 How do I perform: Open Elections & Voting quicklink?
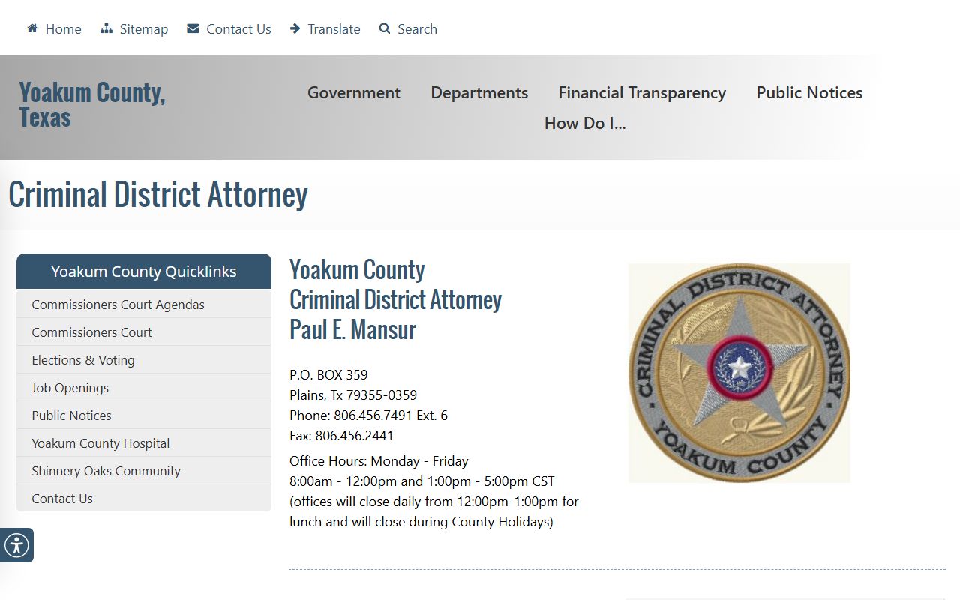[x=144, y=360]
